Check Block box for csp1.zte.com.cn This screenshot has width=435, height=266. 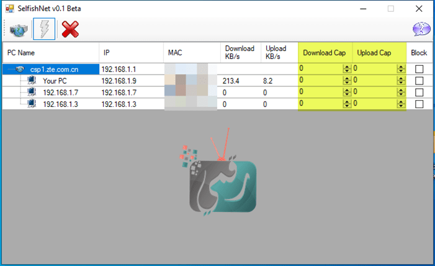(419, 69)
